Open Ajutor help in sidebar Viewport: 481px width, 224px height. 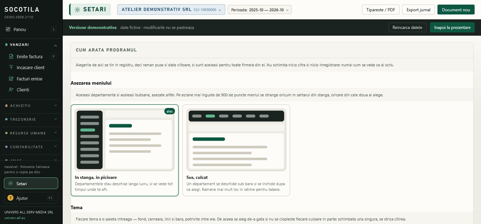click(x=31, y=198)
